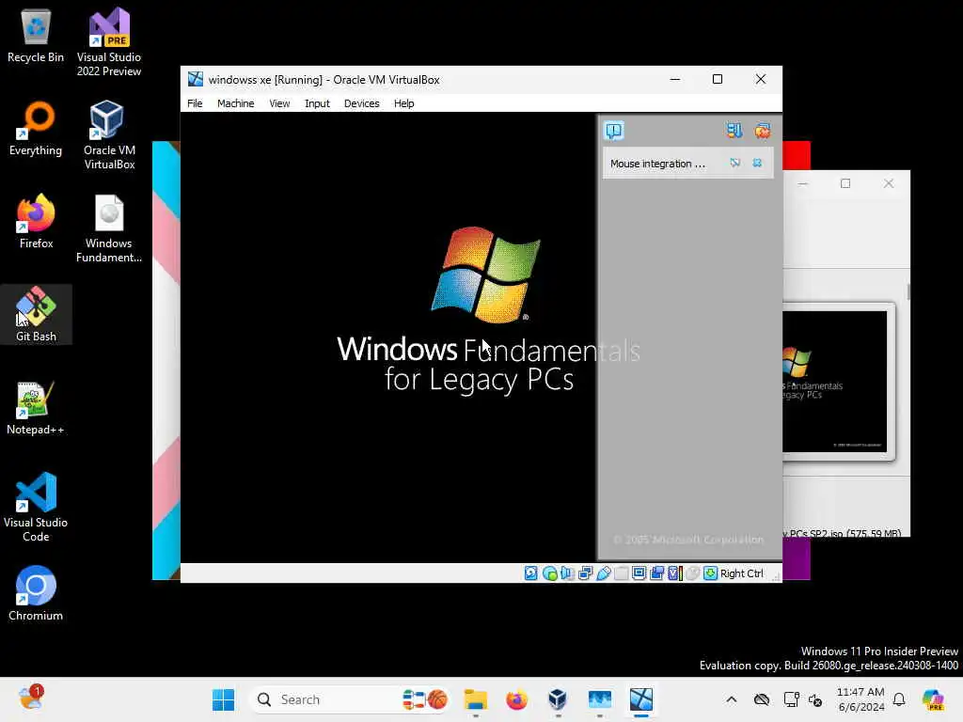The width and height of the screenshot is (963, 722).
Task: Select the Git Bash desktop shortcut
Action: [36, 314]
